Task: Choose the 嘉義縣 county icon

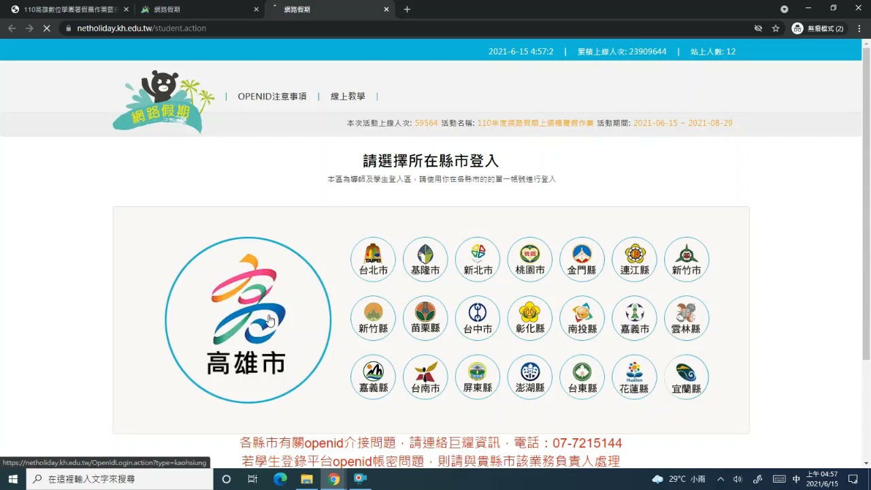Action: [x=373, y=377]
